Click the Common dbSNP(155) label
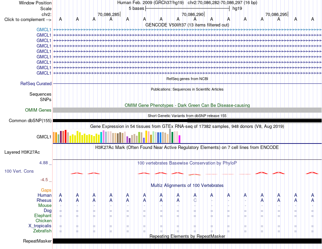 (x=30, y=121)
